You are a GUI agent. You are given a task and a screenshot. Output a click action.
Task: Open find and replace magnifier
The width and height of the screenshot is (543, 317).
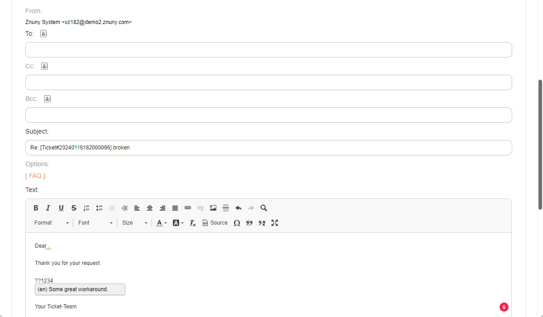(x=264, y=208)
